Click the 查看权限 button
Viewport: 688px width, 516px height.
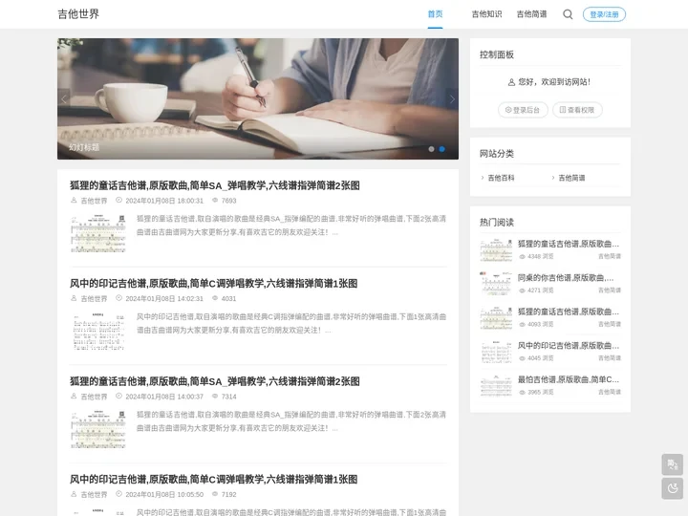577,110
